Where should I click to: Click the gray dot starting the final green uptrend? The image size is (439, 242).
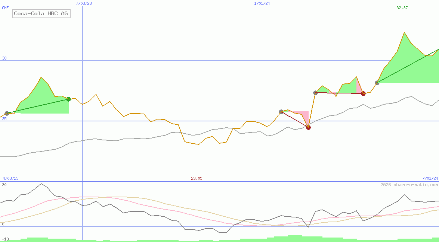(377, 83)
